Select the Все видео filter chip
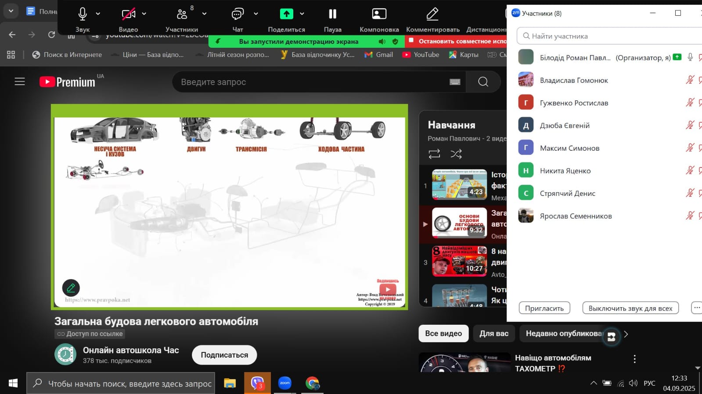702x394 pixels. 443,334
